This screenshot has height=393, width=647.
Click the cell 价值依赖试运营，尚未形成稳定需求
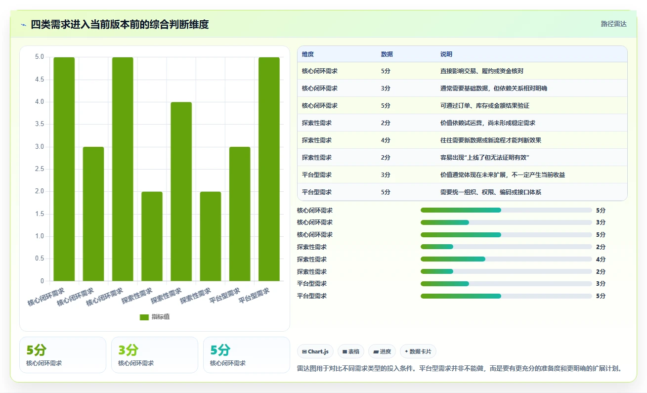click(488, 123)
